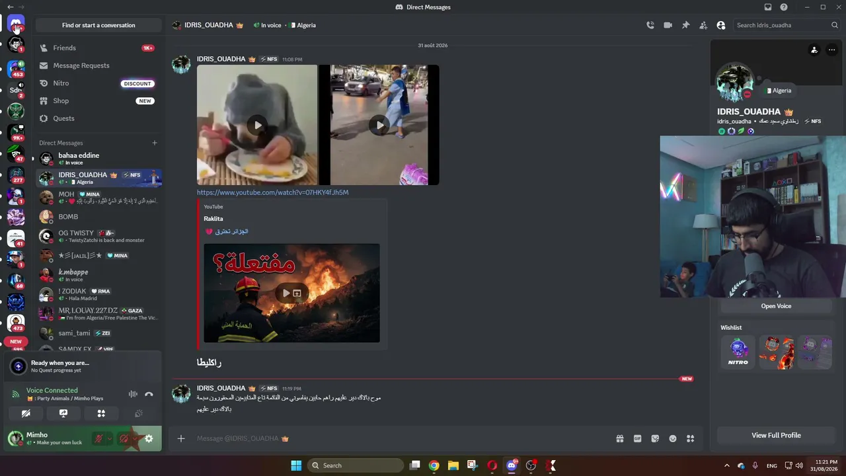Click IDRIS_OUADHA avatar in profile panel
Viewport: 846px width, 476px height.
735,83
